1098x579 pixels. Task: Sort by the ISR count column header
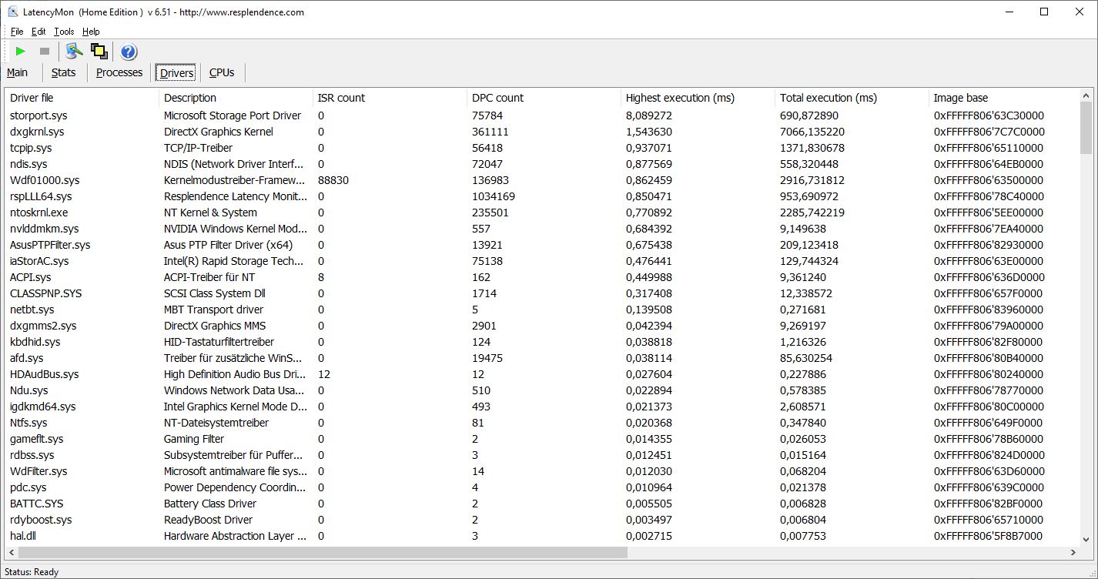coord(390,98)
